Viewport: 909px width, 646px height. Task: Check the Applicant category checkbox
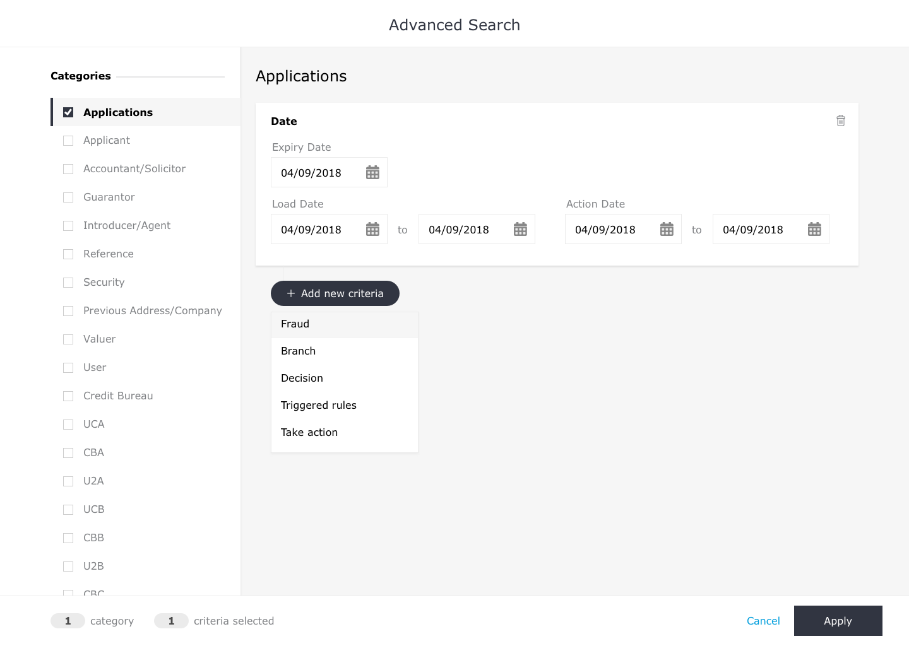(68, 141)
